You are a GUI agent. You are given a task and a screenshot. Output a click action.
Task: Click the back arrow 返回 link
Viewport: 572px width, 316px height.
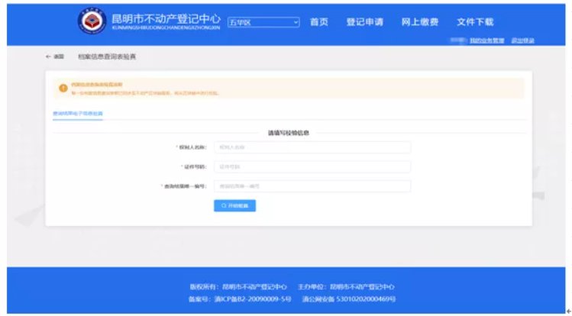coord(55,56)
